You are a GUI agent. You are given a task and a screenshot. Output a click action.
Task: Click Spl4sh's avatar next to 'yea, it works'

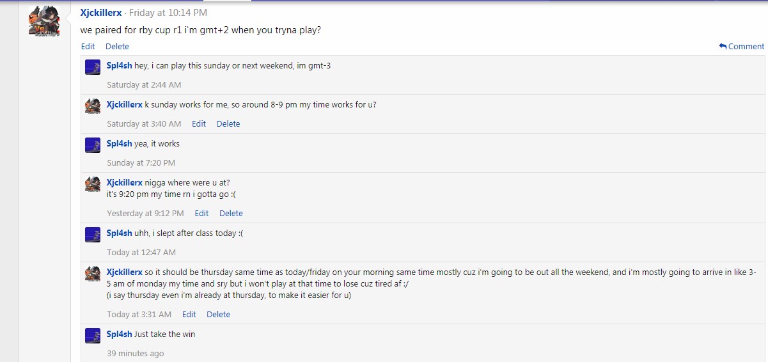93,145
